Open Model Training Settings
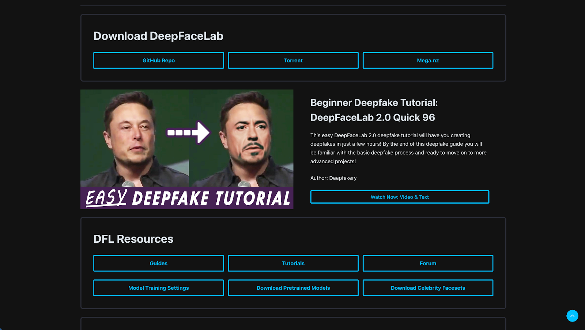This screenshot has height=330, width=585. [x=158, y=288]
